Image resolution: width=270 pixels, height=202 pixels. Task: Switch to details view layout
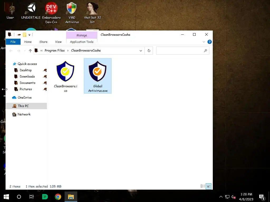203,186
